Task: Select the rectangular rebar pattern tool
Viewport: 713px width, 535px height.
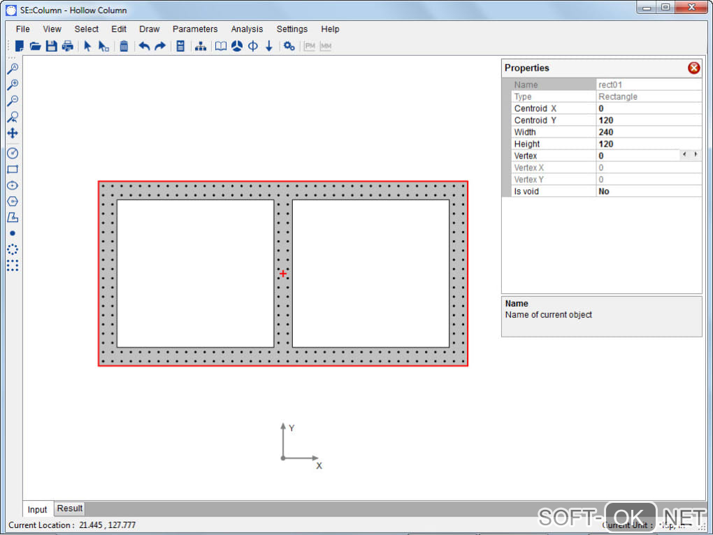Action: (13, 265)
